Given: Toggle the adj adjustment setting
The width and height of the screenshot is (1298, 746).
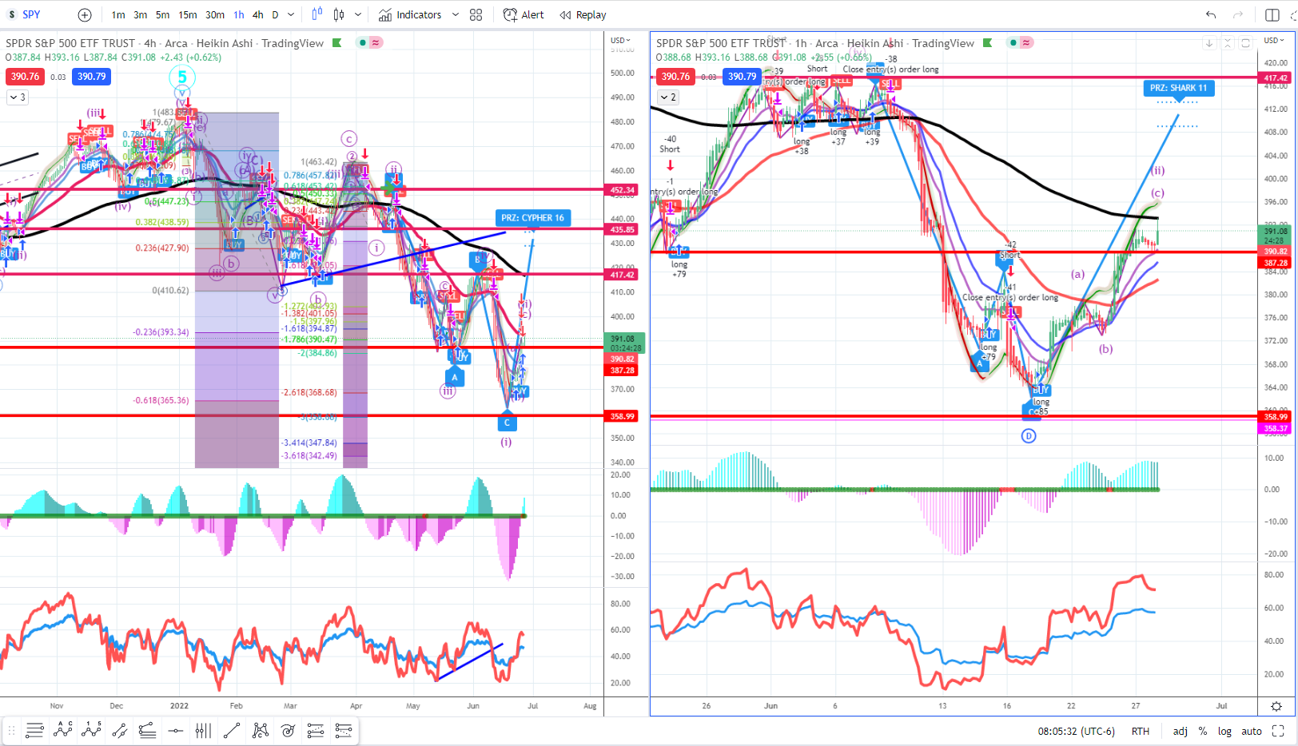Looking at the screenshot, I should point(1180,731).
